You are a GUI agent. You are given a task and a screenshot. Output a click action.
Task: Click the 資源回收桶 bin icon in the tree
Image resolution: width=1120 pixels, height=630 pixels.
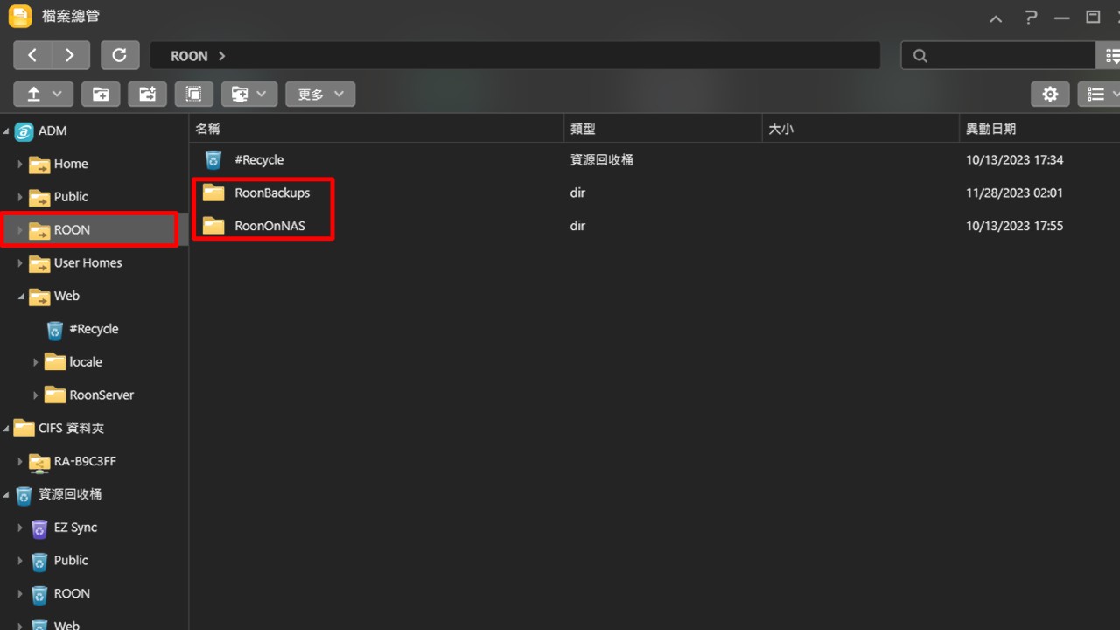(24, 495)
